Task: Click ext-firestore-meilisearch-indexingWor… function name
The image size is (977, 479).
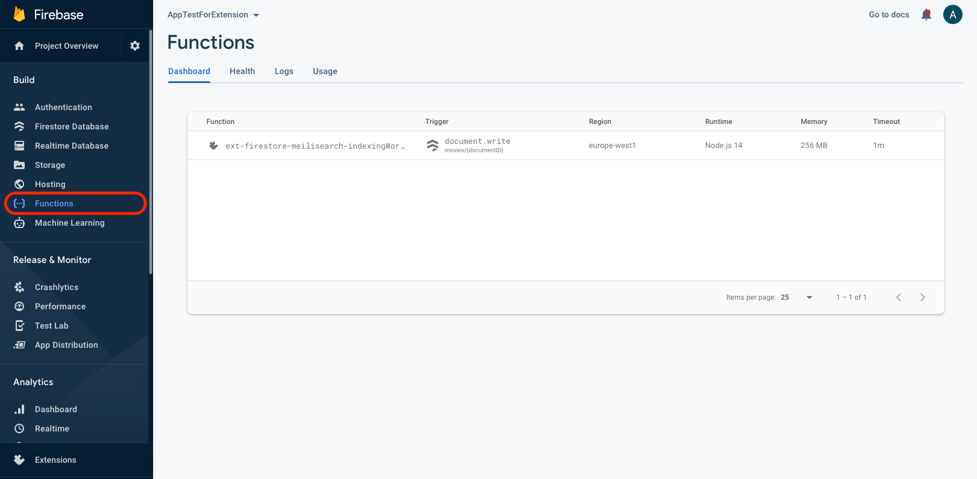Action: tap(315, 146)
